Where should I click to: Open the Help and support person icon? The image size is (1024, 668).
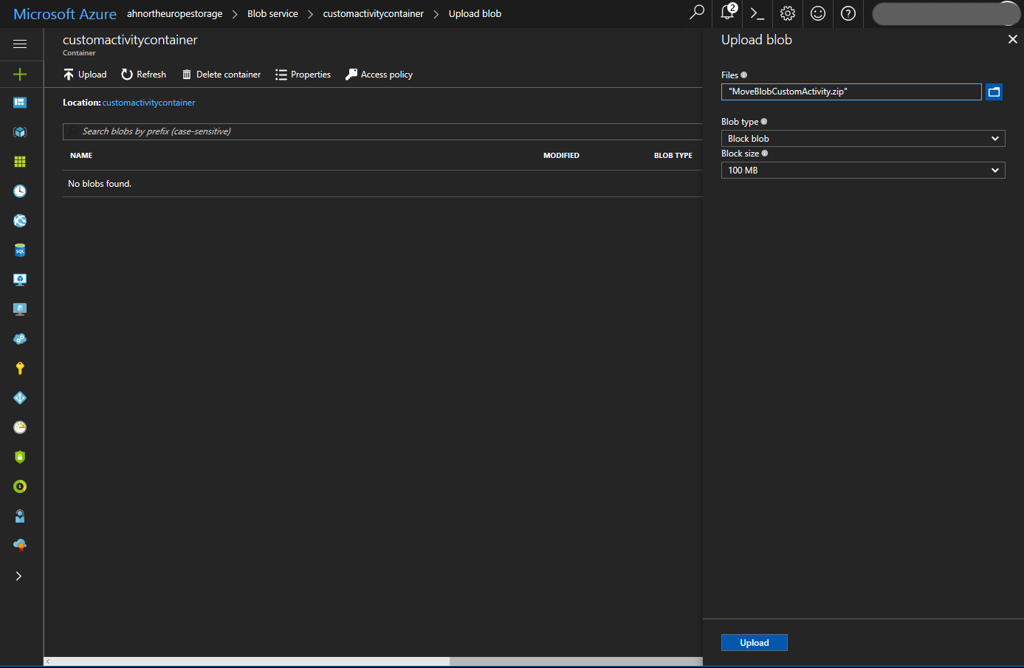pyautogui.click(x=20, y=516)
